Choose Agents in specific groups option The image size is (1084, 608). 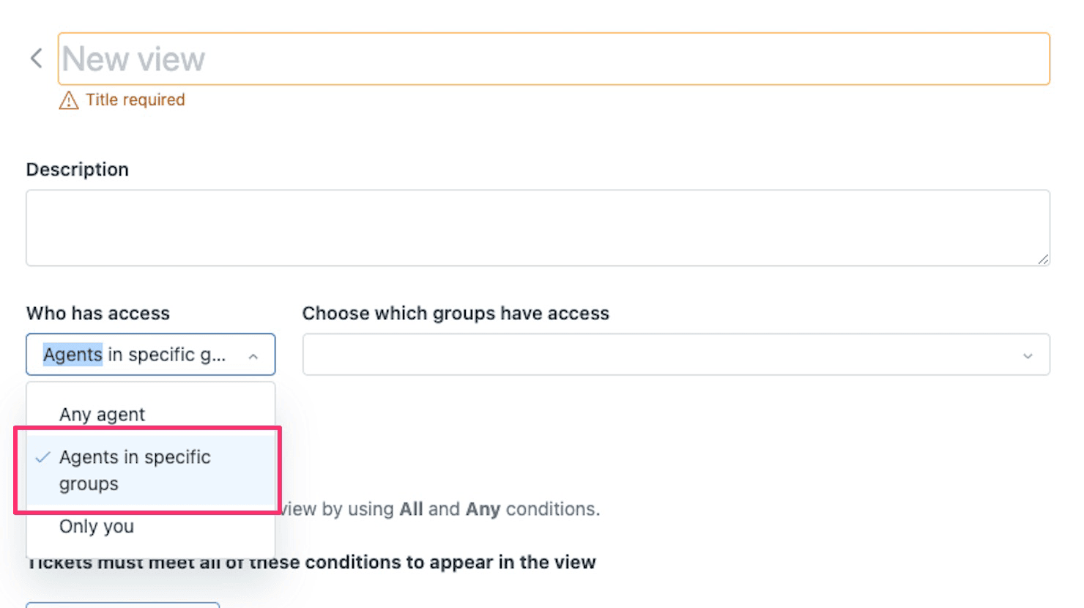tap(135, 469)
